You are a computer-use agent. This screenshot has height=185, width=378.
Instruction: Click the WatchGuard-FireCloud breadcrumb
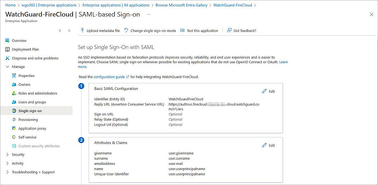tap(233, 5)
